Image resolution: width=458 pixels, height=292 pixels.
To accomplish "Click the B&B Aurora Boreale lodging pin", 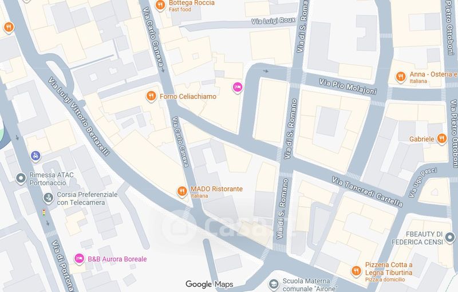I will (x=79, y=259).
